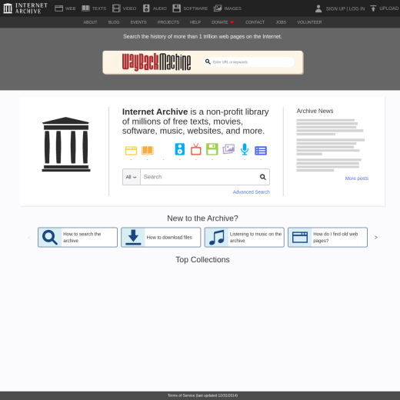
Task: Open the More posts link
Action: [357, 178]
